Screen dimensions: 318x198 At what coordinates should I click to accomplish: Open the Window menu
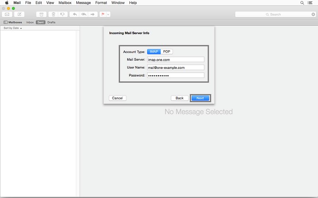tap(118, 3)
